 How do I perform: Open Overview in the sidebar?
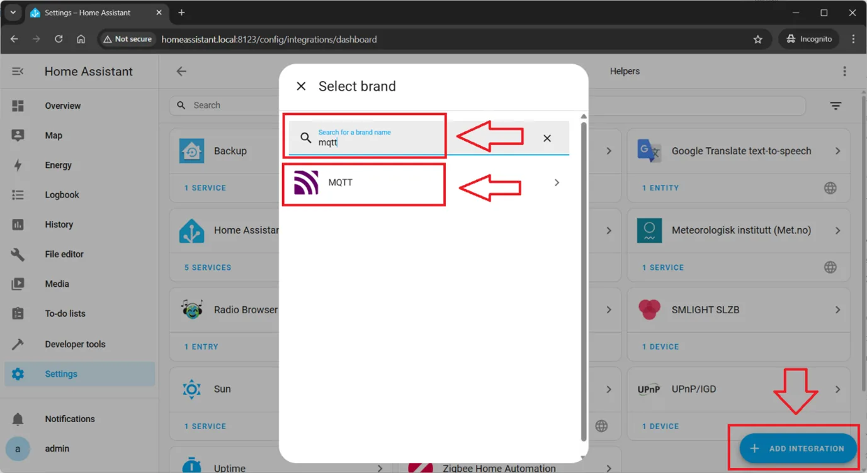click(x=62, y=106)
